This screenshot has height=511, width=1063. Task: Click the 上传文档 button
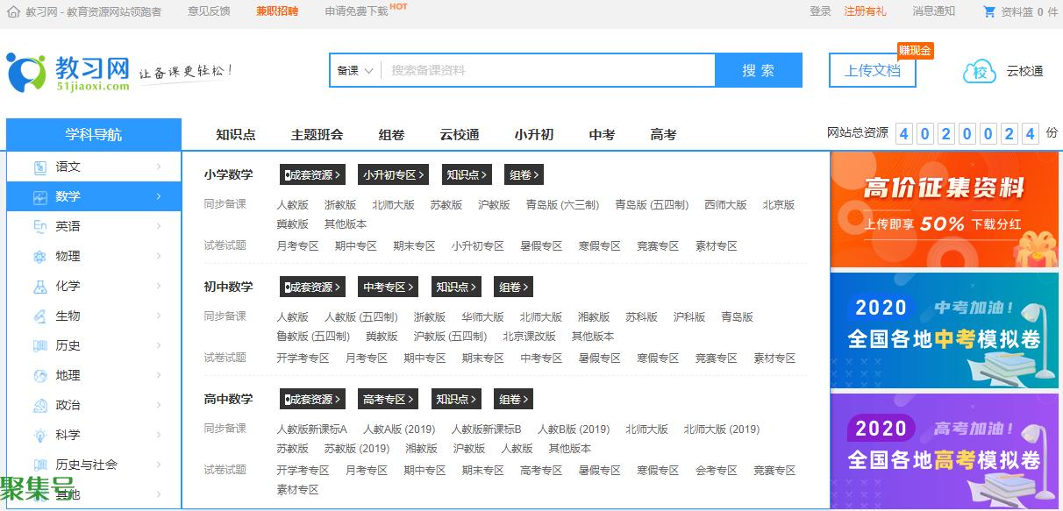tap(872, 71)
